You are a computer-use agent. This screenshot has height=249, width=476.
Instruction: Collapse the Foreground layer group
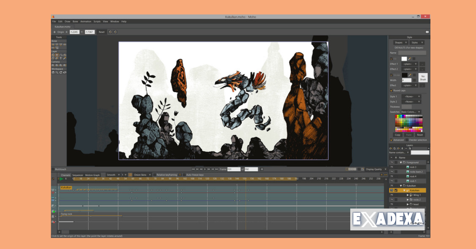coord(402,162)
